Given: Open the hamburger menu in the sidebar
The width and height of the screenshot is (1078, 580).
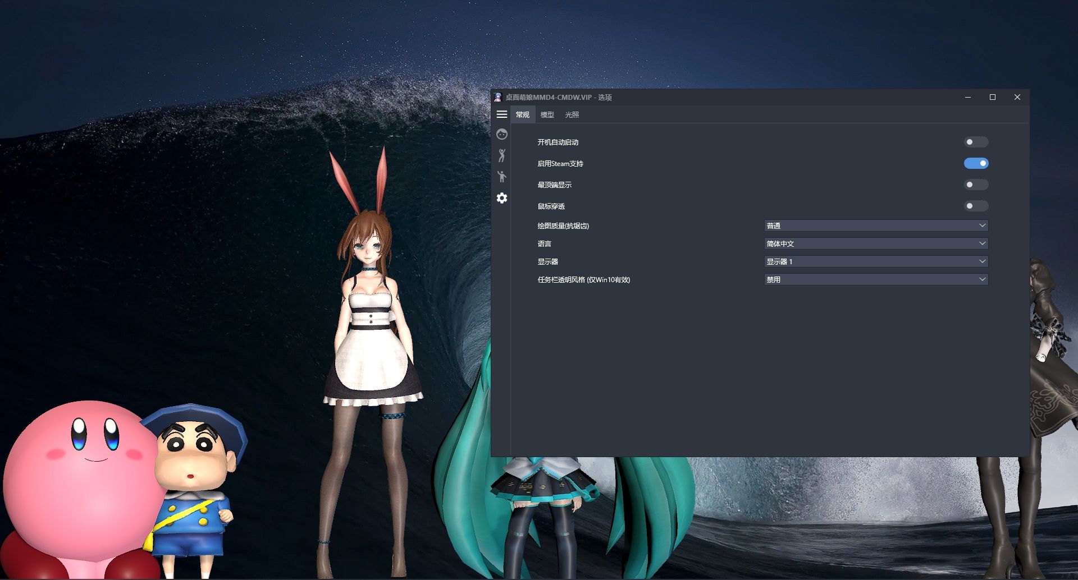Looking at the screenshot, I should (501, 114).
